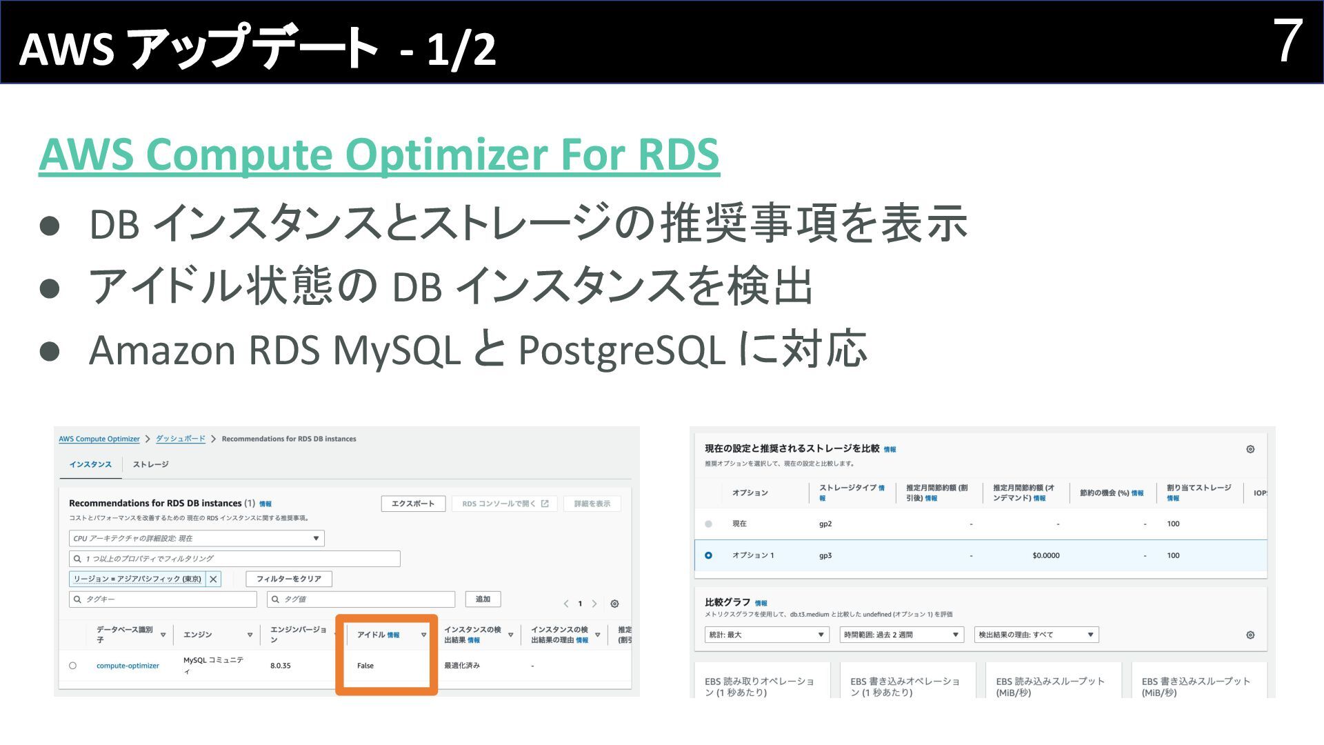Screen dimensions: 1324x745
Task: Switch to the ストレージ tab
Action: [150, 464]
